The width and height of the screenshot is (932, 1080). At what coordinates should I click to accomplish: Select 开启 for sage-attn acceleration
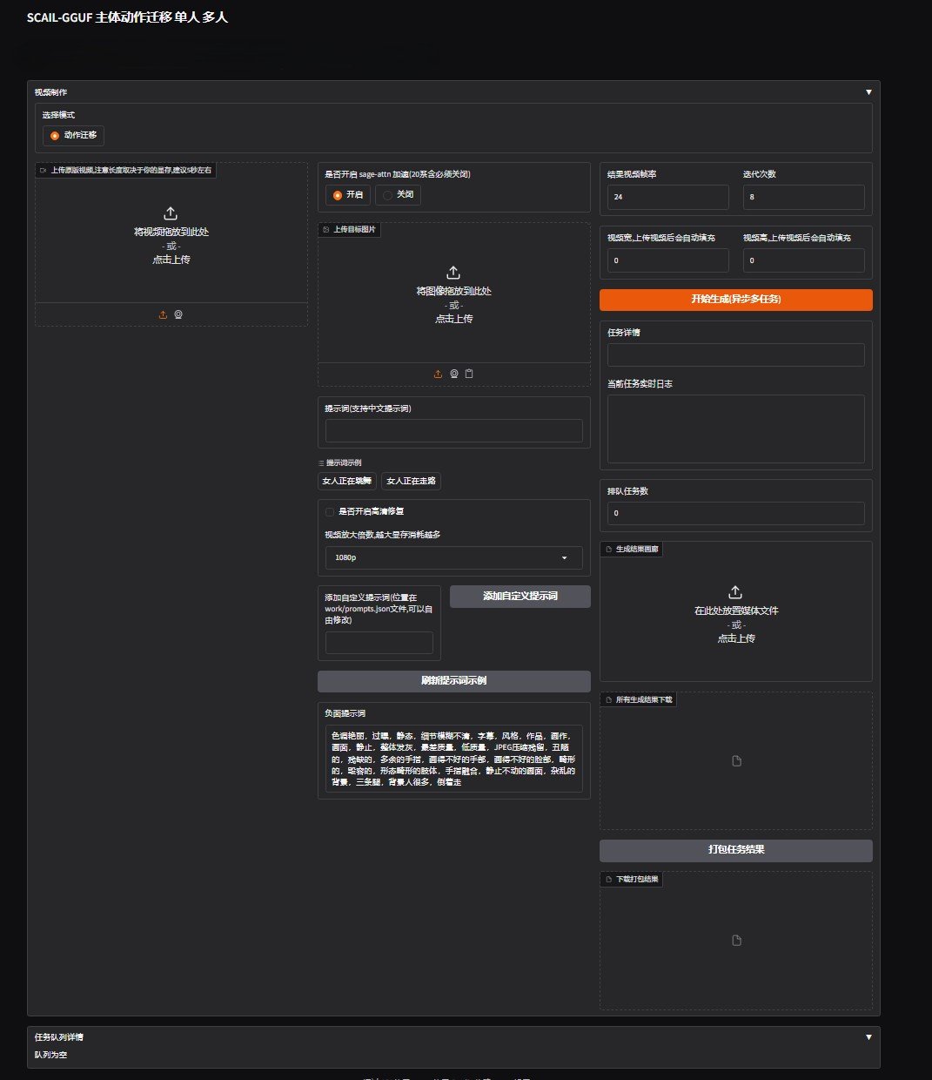(338, 195)
